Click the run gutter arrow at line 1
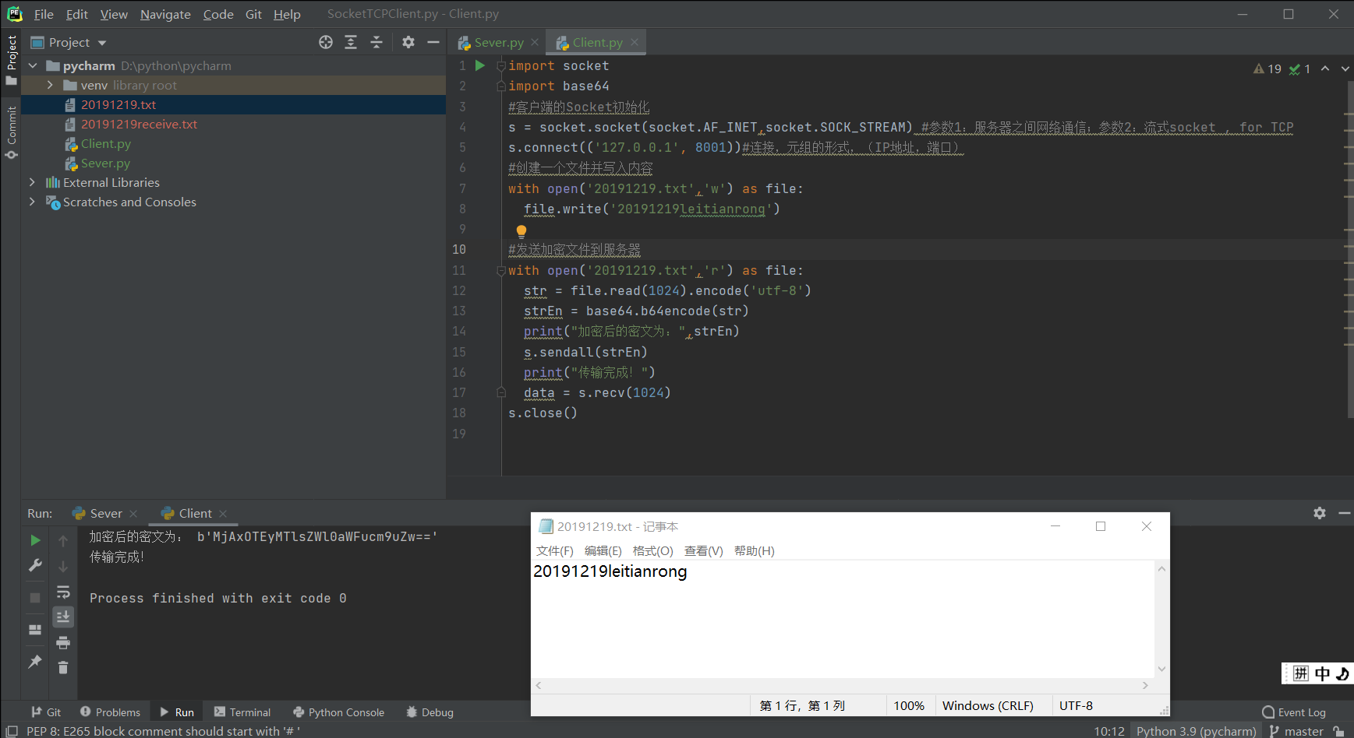The height and width of the screenshot is (738, 1354). point(480,65)
